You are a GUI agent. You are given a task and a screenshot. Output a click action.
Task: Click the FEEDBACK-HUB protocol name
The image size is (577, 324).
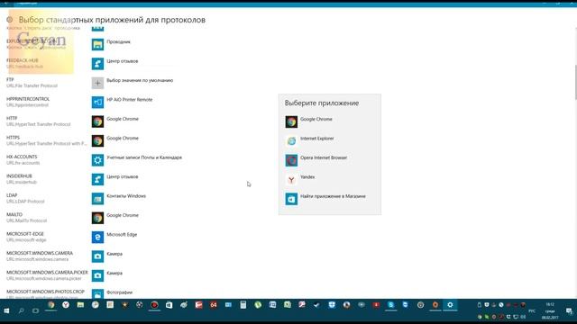(22, 60)
